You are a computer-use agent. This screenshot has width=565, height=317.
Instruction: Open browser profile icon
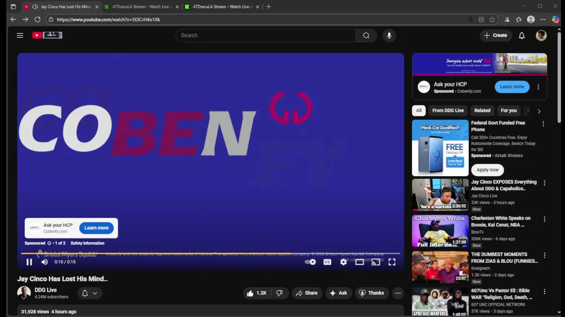(x=531, y=19)
